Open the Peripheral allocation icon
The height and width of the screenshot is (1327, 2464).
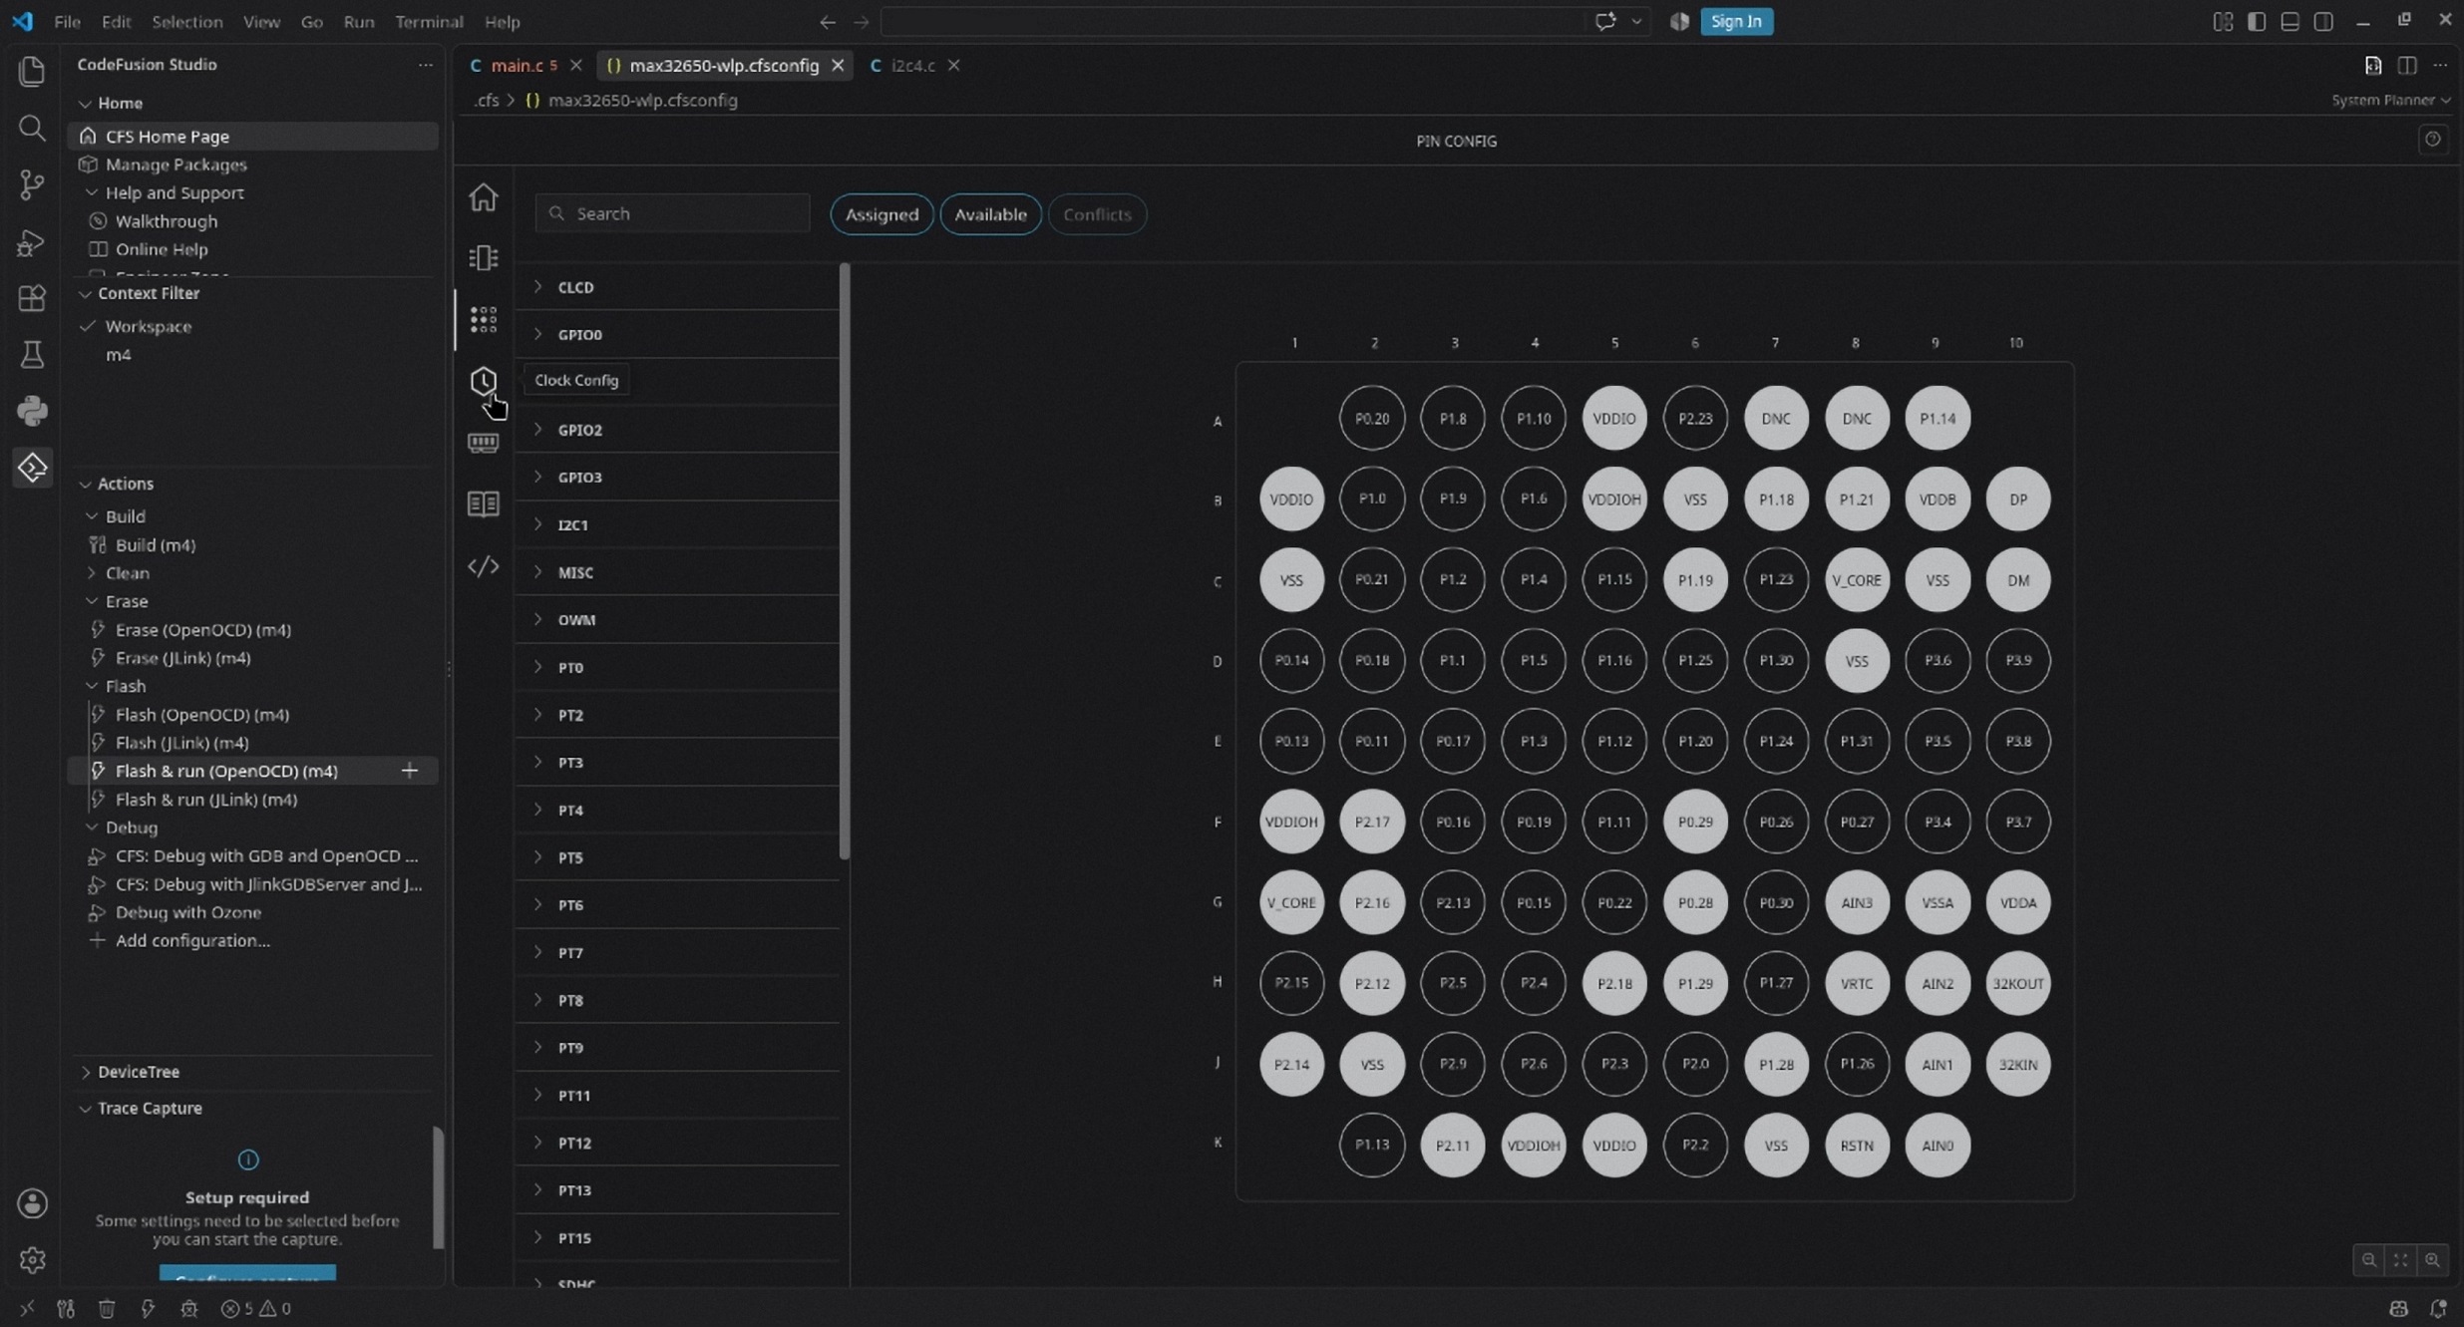click(484, 258)
